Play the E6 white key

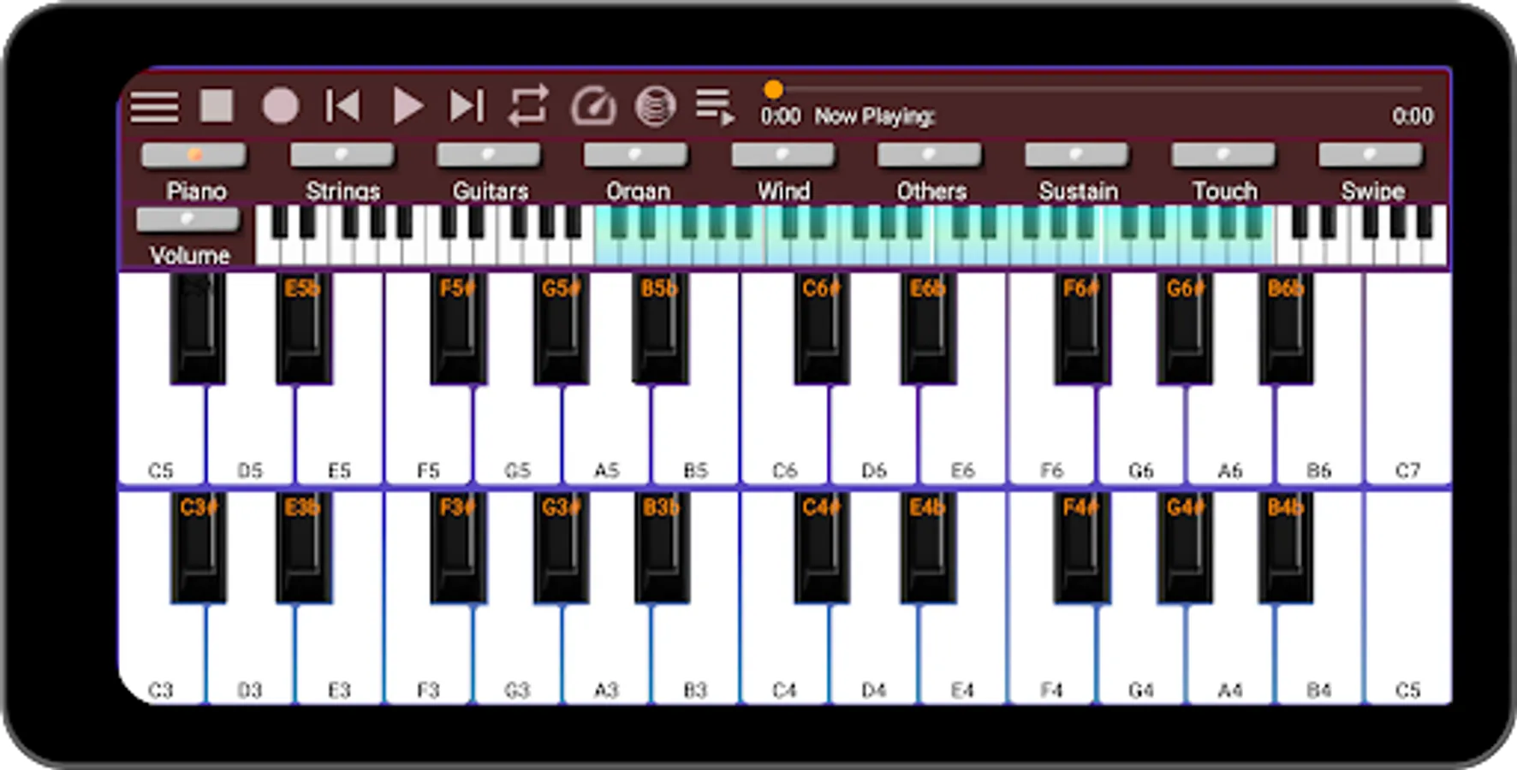pos(962,436)
